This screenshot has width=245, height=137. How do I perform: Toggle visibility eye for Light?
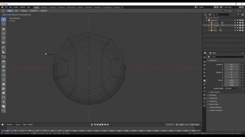(x=235, y=28)
